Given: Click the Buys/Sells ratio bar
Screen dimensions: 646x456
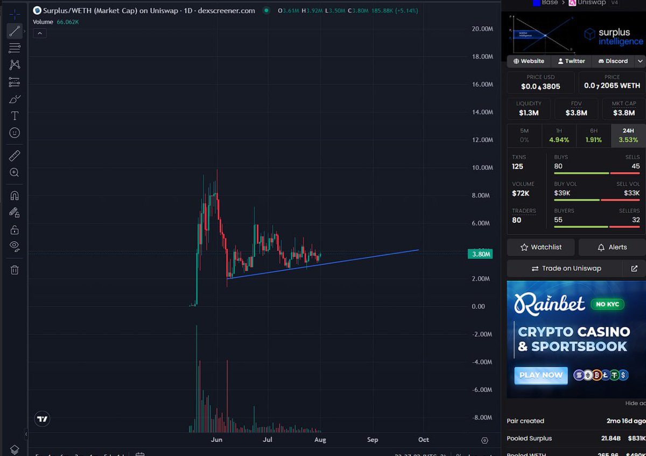Looking at the screenshot, I should click(596, 173).
